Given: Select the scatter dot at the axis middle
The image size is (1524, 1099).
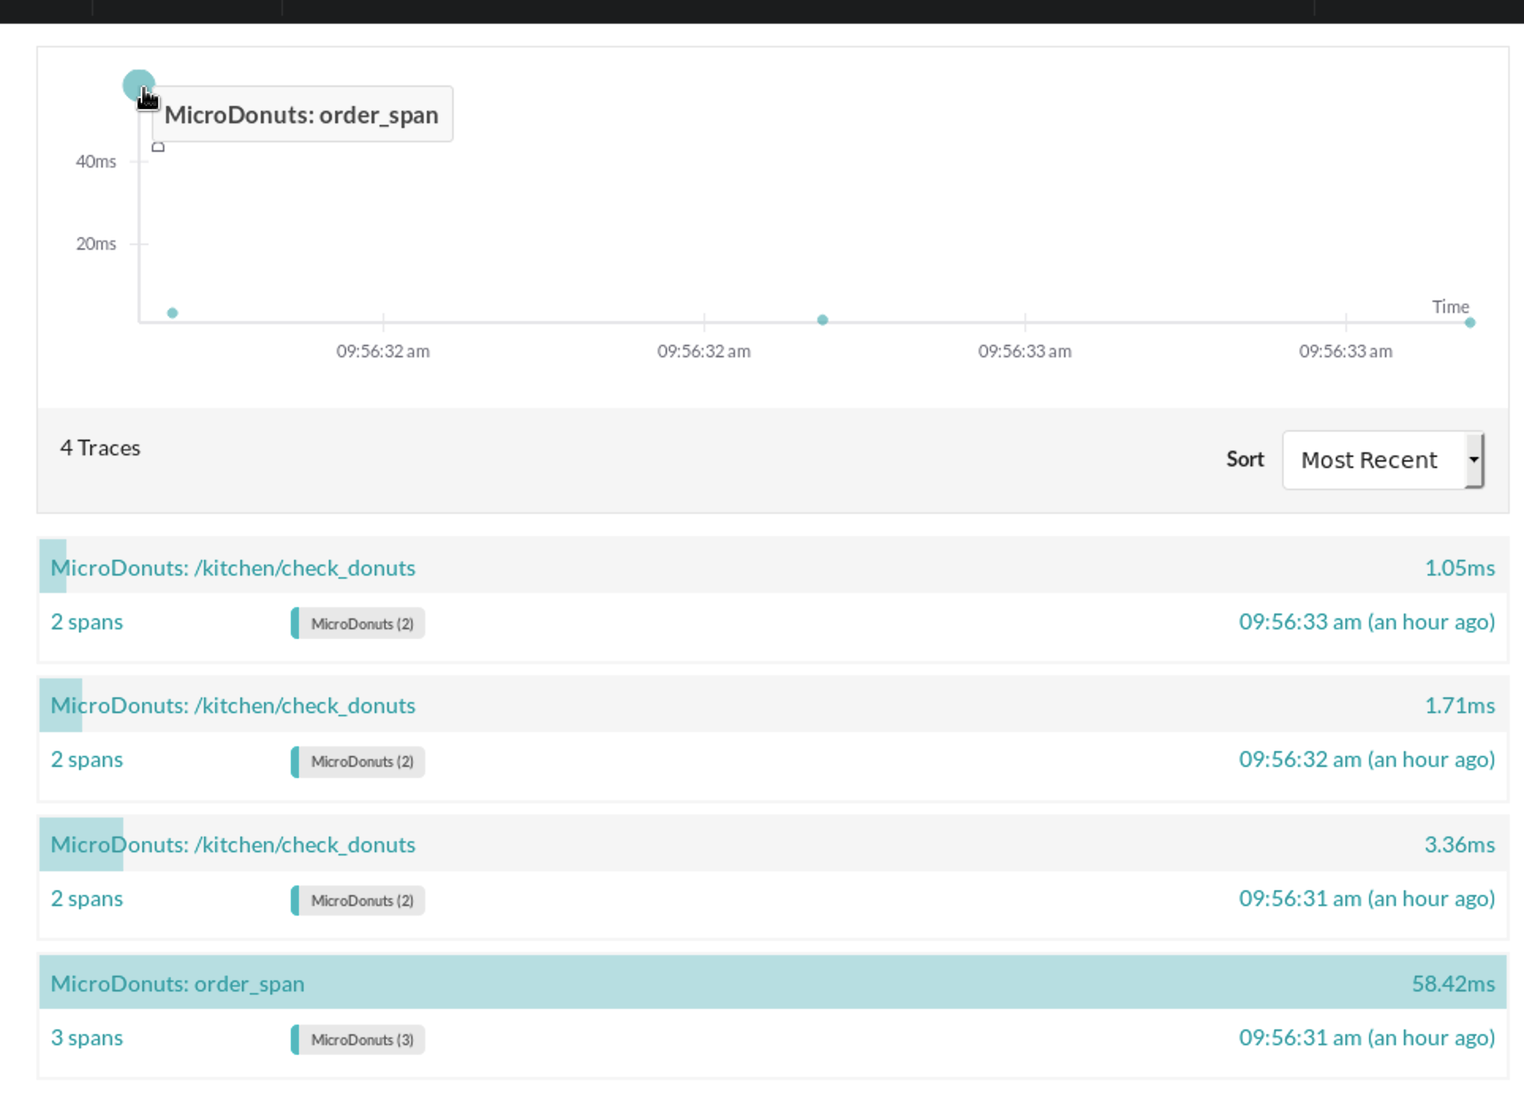Looking at the screenshot, I should click(x=822, y=320).
